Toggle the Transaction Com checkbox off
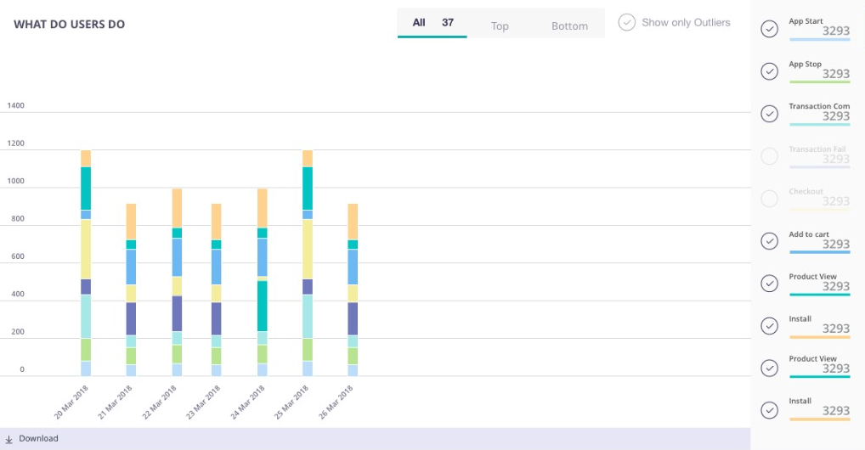 (x=769, y=114)
